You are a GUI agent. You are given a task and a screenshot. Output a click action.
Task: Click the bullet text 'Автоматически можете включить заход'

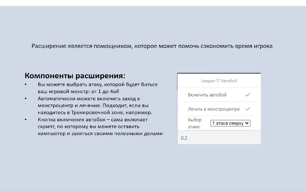pyautogui.click(x=95, y=106)
